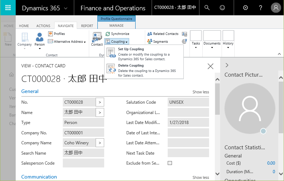Click the Profile Questionnaire tab header
The width and height of the screenshot is (284, 181).
tap(116, 19)
